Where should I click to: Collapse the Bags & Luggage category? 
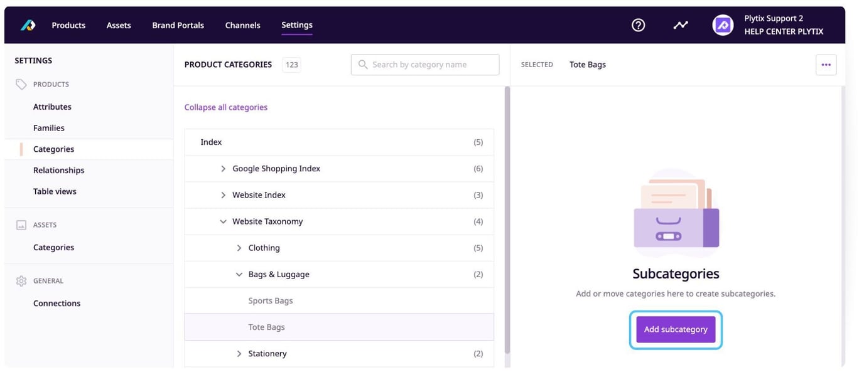click(x=239, y=274)
